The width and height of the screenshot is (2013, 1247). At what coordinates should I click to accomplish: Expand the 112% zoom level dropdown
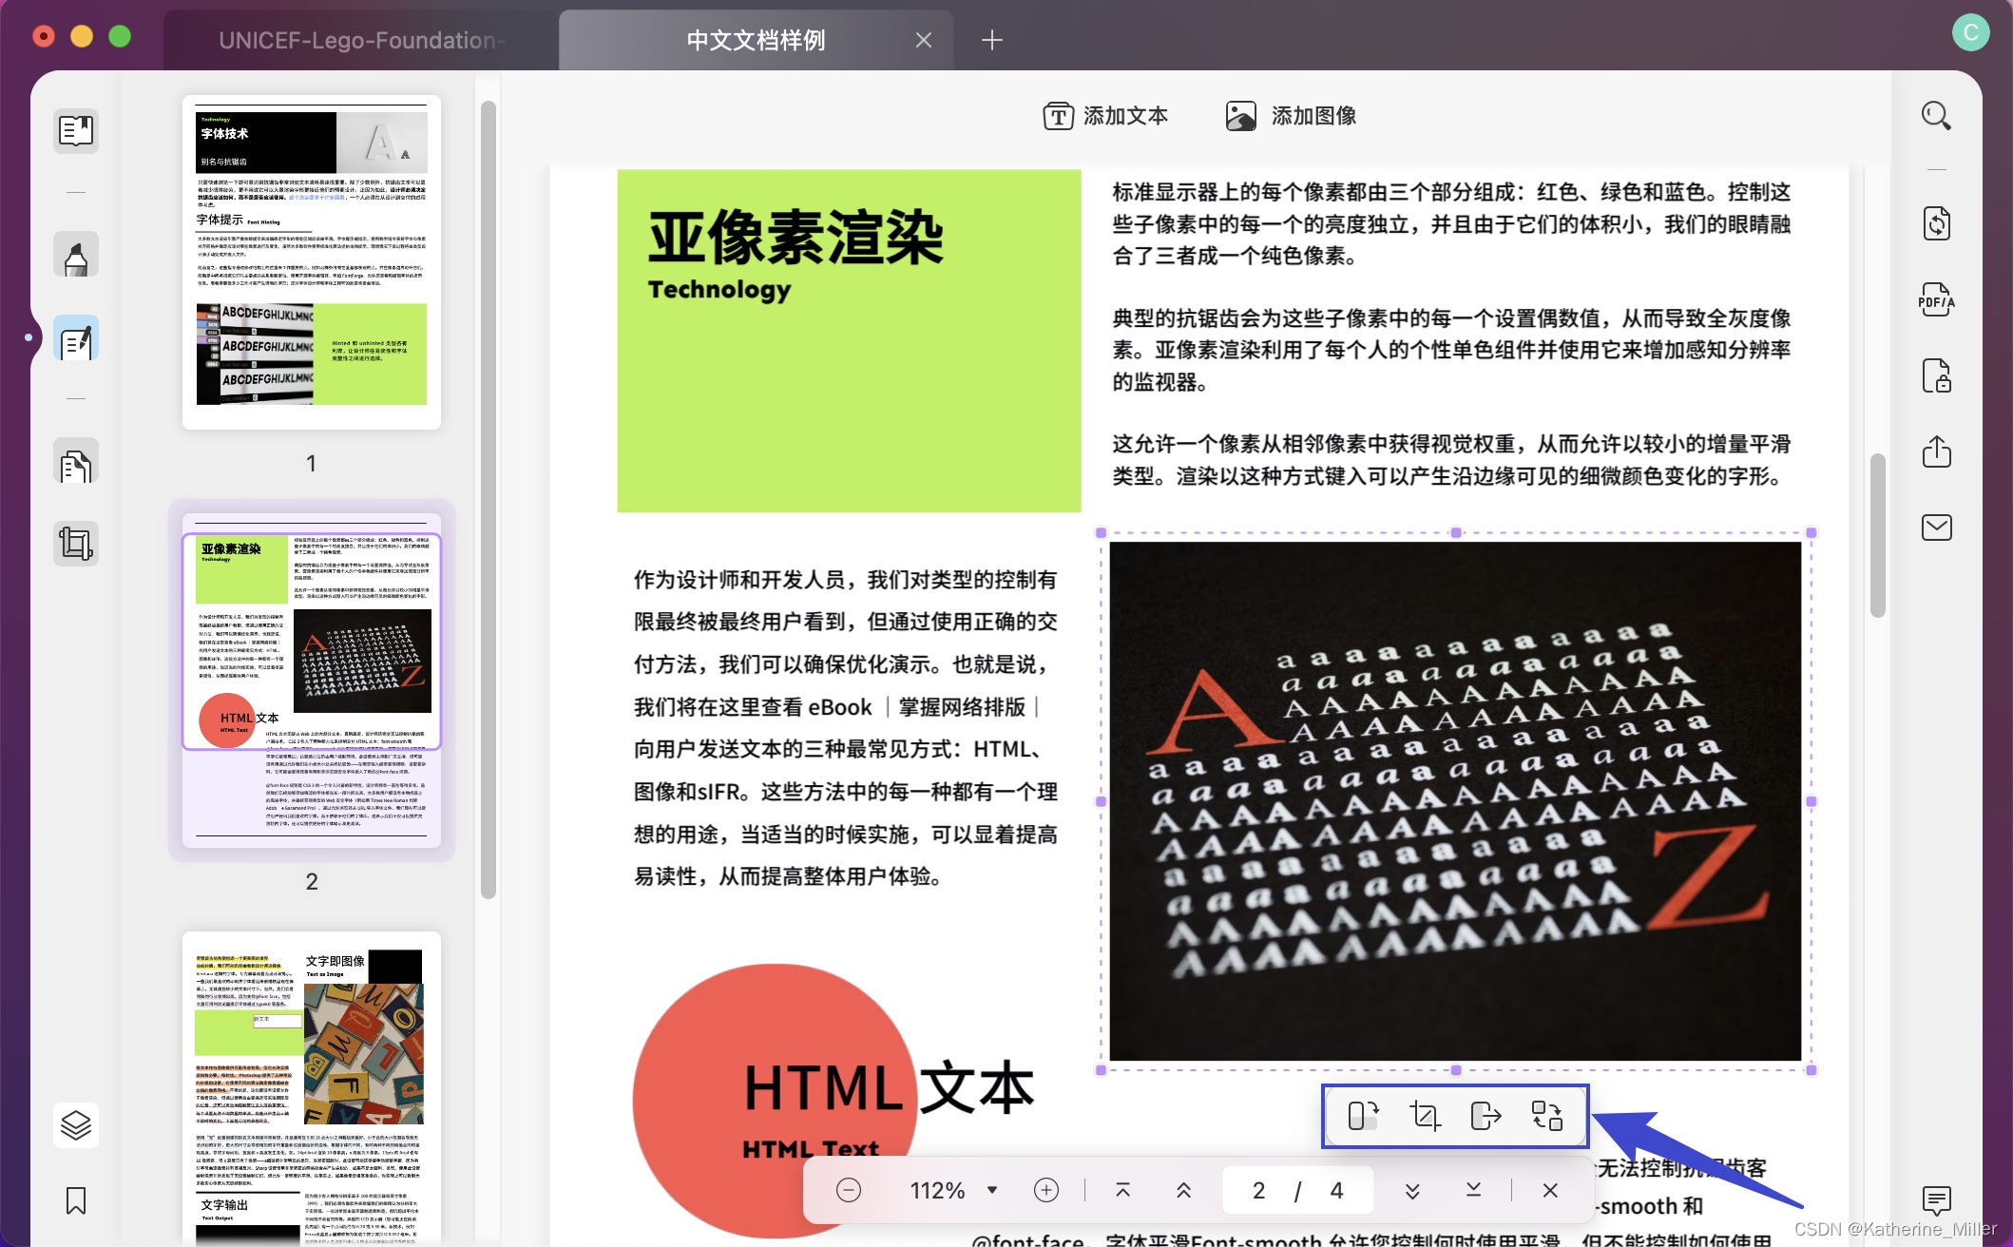[x=992, y=1190]
